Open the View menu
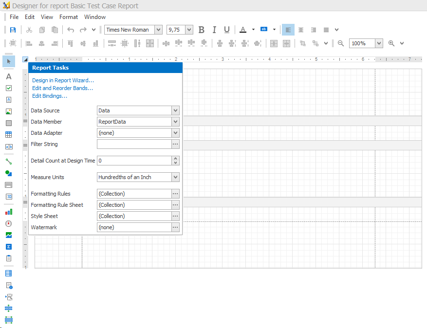Viewport: 427px width, 328px height. pos(47,17)
